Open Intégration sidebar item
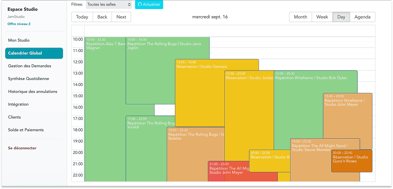393x189 pixels. (x=18, y=104)
